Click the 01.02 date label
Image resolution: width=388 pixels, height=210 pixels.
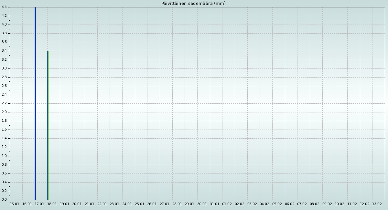[227, 204]
